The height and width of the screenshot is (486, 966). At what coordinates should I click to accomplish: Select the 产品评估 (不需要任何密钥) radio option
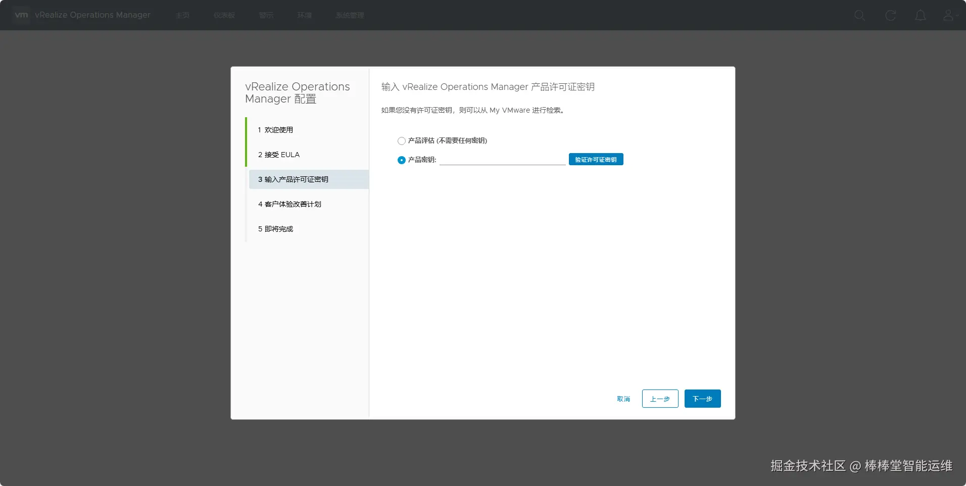pos(402,141)
